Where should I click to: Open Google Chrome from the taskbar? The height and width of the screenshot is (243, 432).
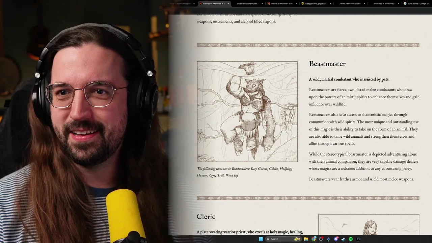[314, 239]
